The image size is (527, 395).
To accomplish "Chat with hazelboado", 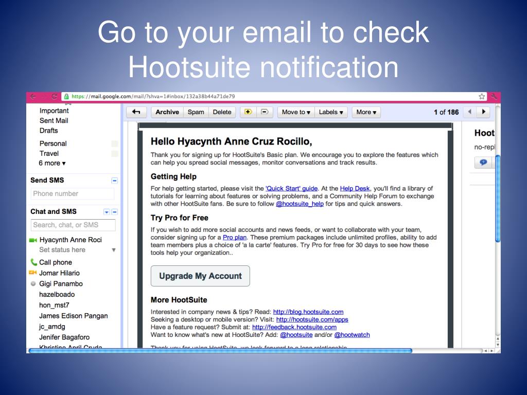I will point(57,295).
